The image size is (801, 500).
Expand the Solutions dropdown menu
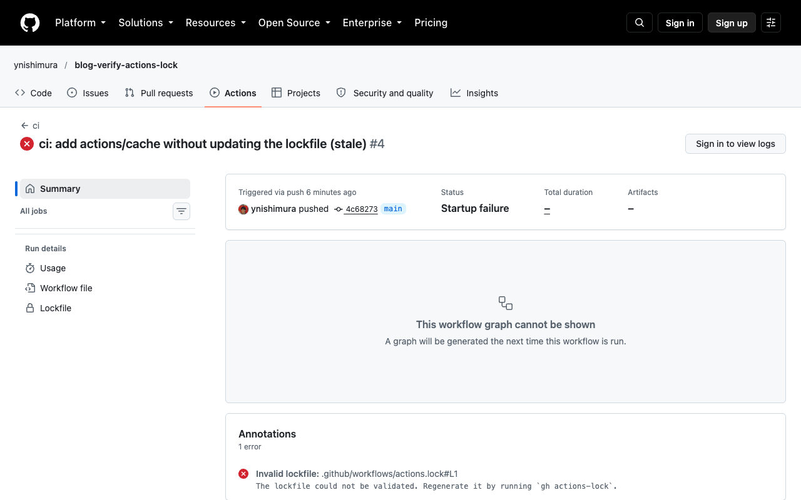click(x=146, y=22)
